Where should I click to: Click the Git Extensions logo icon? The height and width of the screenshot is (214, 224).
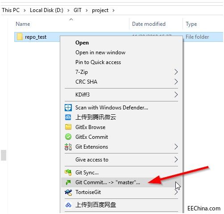[x=68, y=147]
